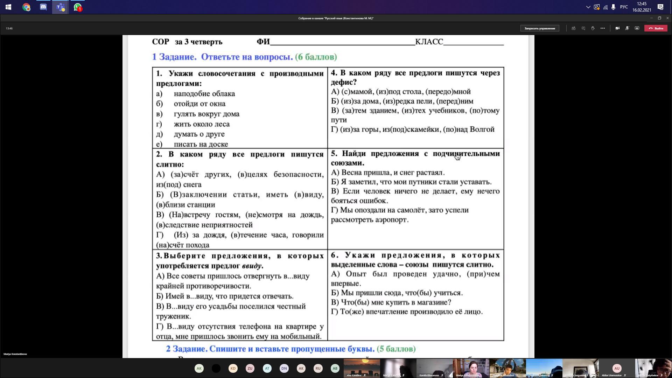Click the 'СОР за 3 четверть' title

[187, 42]
